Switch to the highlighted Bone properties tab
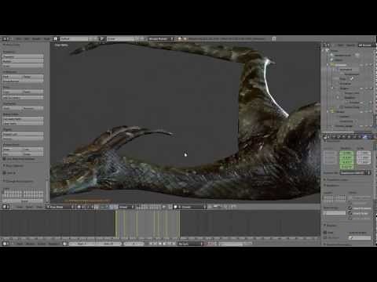Screen dimensions: 377x282 coord(366,136)
